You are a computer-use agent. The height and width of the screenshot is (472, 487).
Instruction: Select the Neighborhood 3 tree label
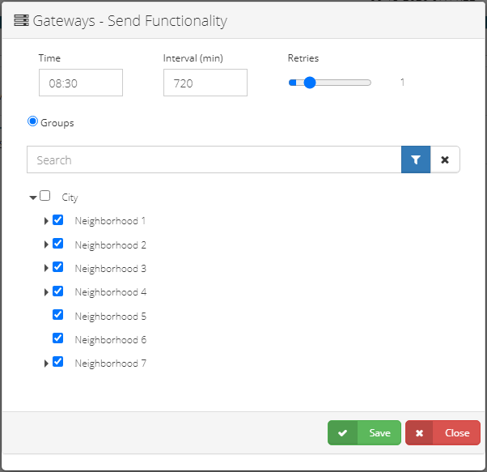coord(110,268)
